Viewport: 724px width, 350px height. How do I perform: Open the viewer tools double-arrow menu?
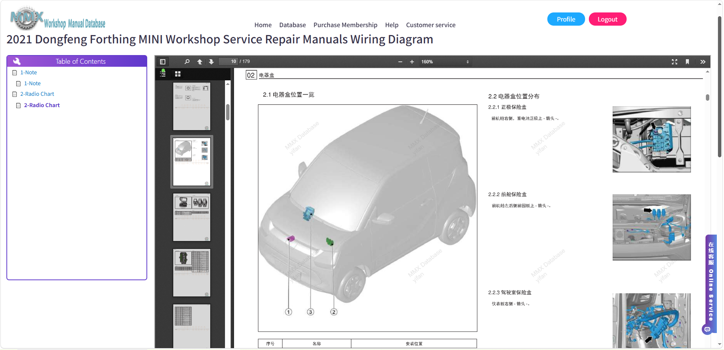tap(702, 62)
